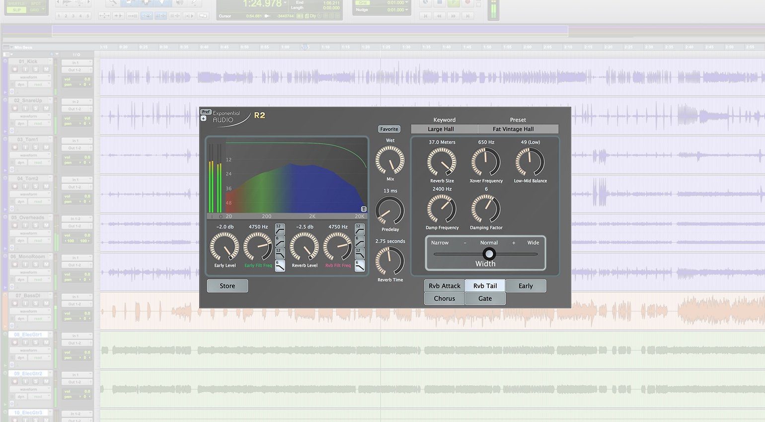The width and height of the screenshot is (765, 422).
Task: Open the Out 1-2 output selector for 01_Kick
Action: click(x=76, y=70)
